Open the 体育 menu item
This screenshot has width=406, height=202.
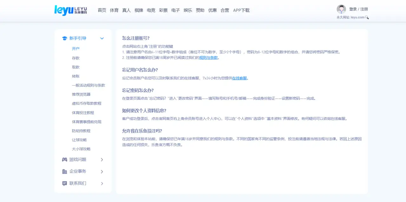[x=114, y=10]
